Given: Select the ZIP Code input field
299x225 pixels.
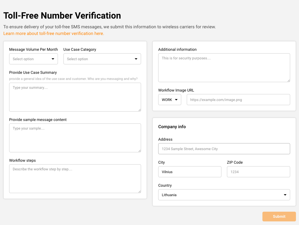Looking at the screenshot, I should [x=258, y=172].
